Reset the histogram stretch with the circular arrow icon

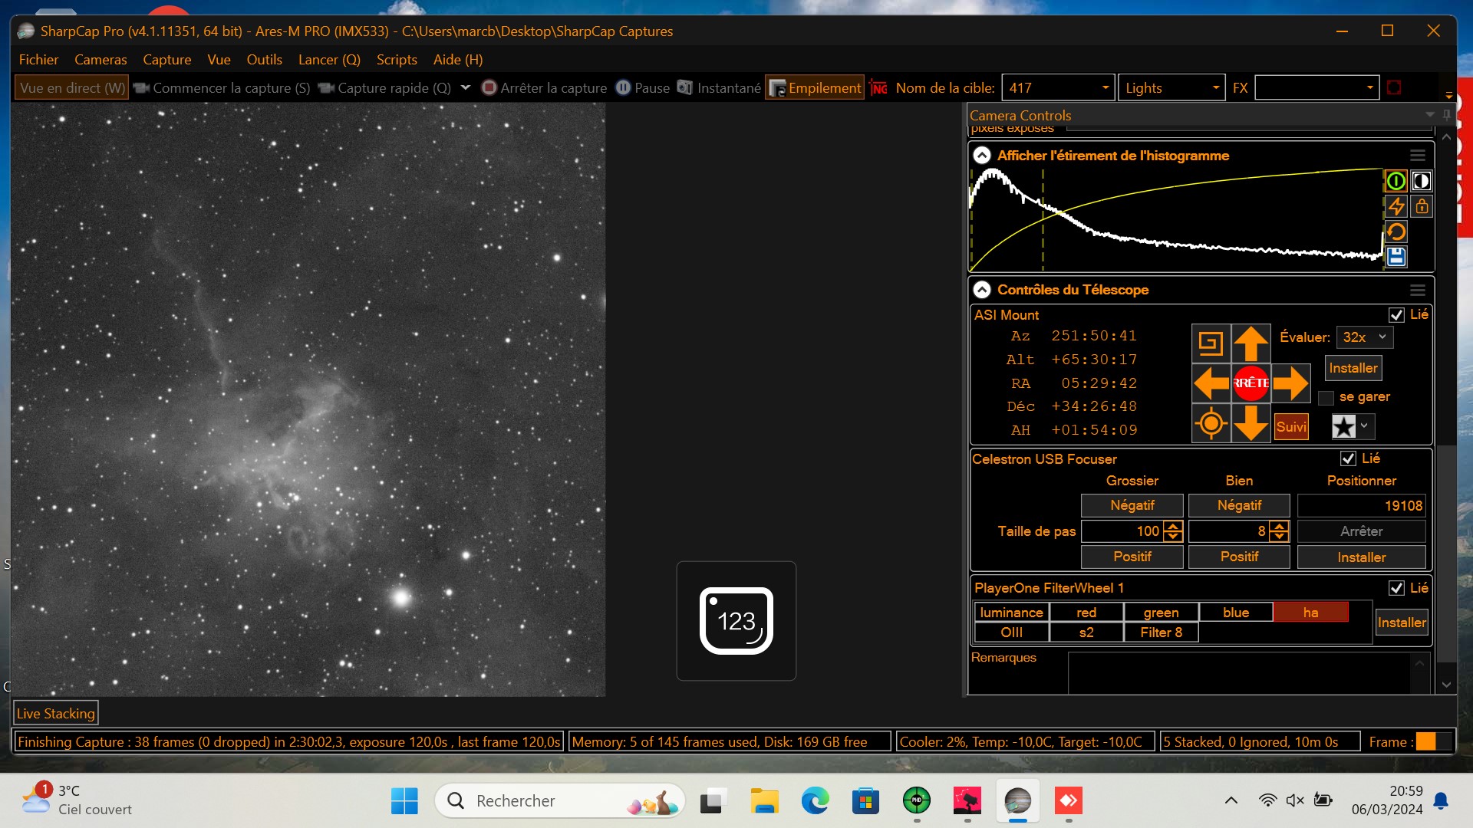click(x=1396, y=232)
